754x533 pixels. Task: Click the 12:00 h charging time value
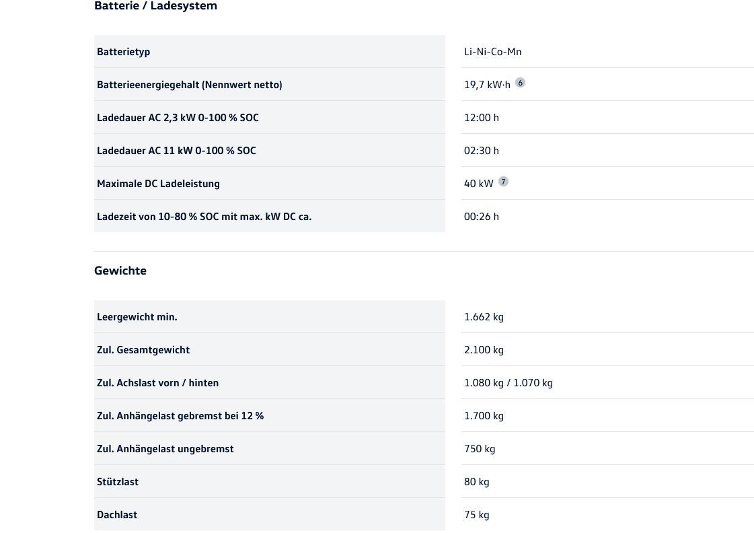481,118
